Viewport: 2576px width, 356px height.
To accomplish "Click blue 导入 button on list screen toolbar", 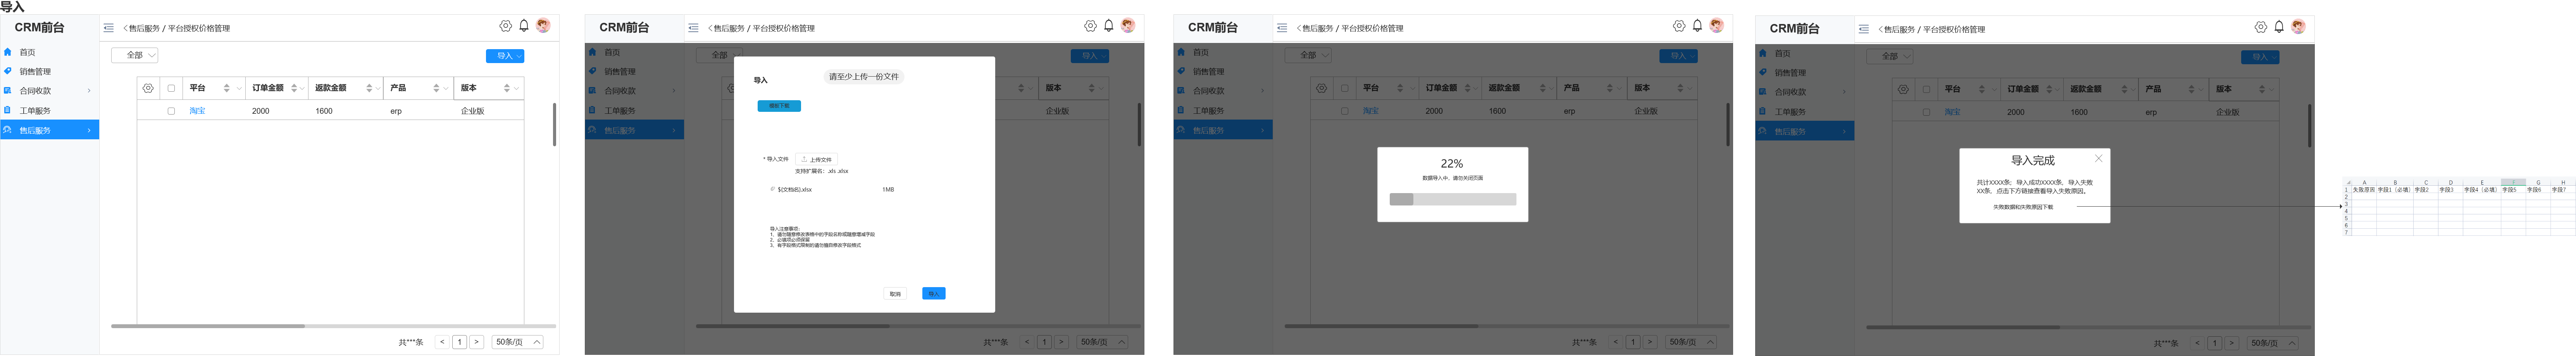I will coord(505,56).
